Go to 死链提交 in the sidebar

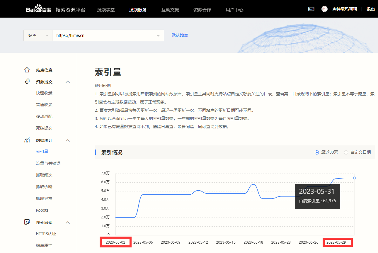(44, 128)
